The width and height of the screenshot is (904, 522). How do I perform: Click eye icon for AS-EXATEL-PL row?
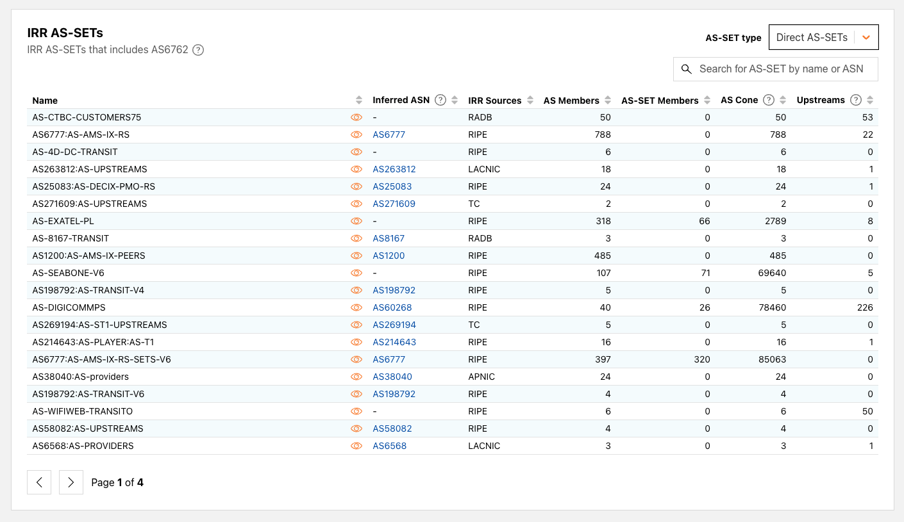point(356,222)
